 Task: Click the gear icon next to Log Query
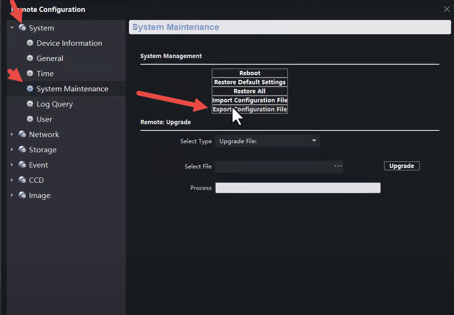click(x=30, y=104)
